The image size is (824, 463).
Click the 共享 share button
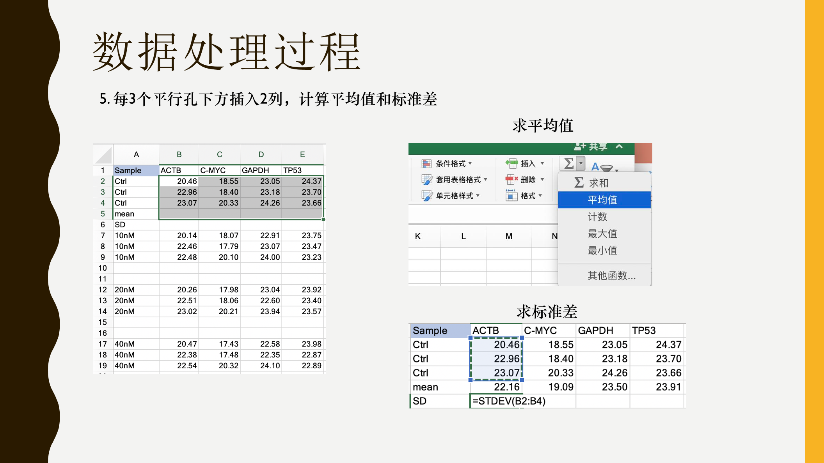pyautogui.click(x=598, y=147)
